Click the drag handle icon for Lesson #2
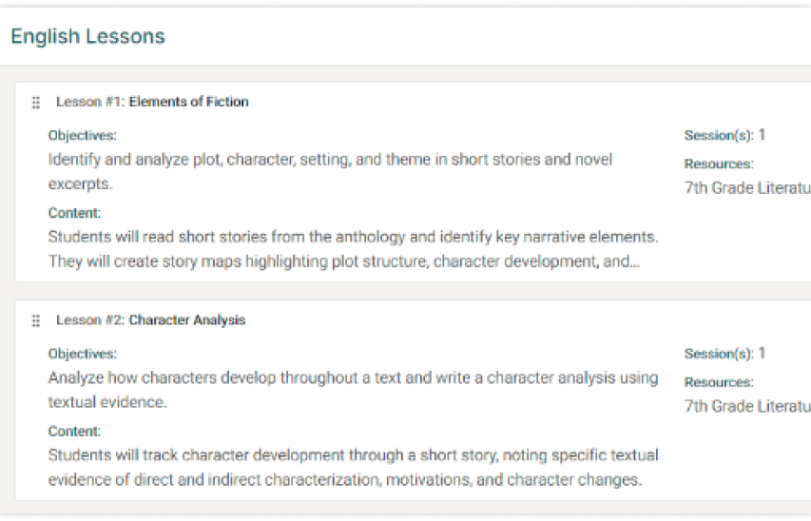 pos(36,320)
